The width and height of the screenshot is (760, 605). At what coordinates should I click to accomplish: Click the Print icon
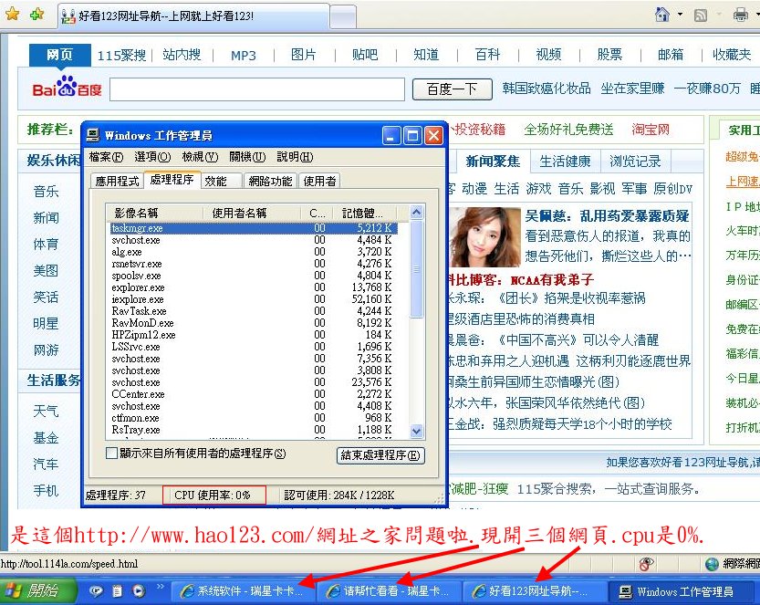point(740,15)
